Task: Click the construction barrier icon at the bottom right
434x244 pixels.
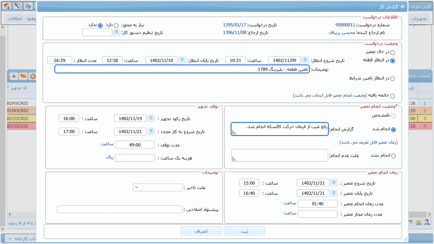Action: [410, 222]
